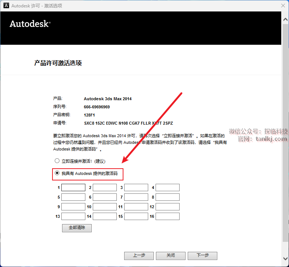Click the vertical scrollbar track
This screenshot has height=267, width=289.
[285, 133]
